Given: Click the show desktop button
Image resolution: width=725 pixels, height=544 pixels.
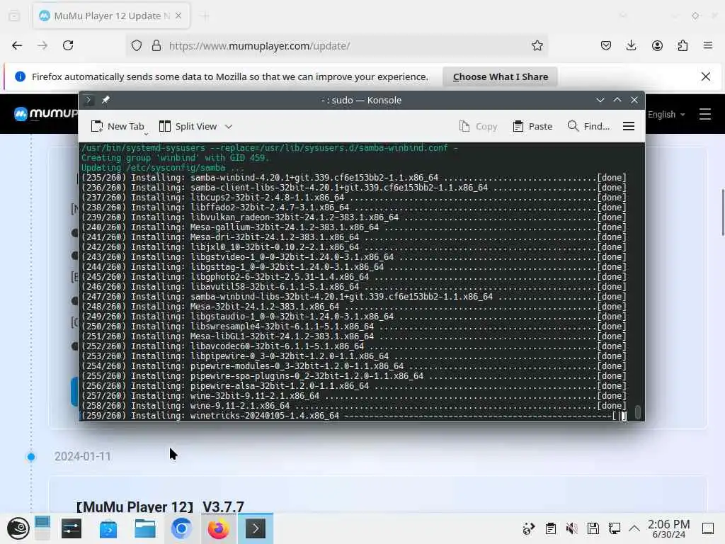Looking at the screenshot, I should 708,528.
